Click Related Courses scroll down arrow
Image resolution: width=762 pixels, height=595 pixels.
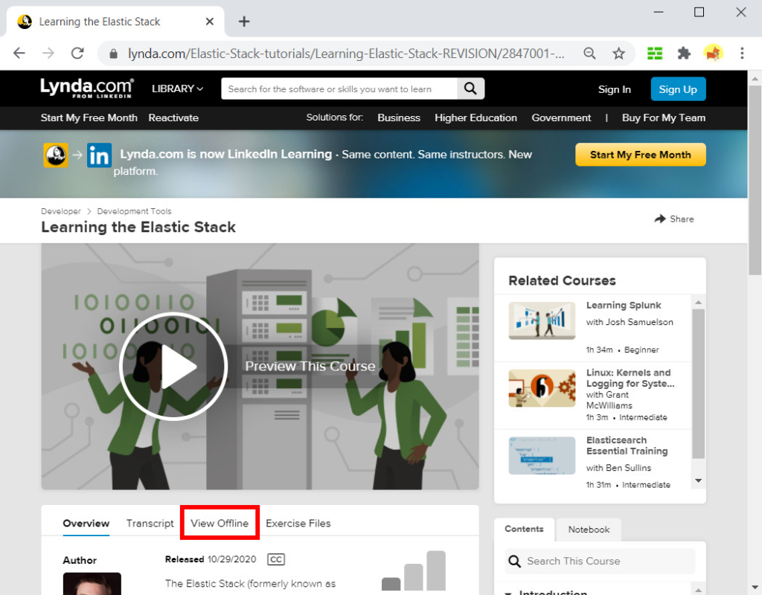698,480
